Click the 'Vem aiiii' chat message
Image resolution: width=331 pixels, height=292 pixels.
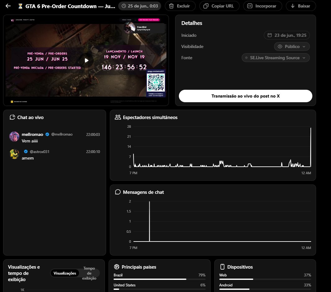point(30,141)
